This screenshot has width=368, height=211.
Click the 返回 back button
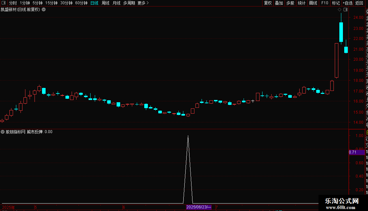[x=359, y=3]
